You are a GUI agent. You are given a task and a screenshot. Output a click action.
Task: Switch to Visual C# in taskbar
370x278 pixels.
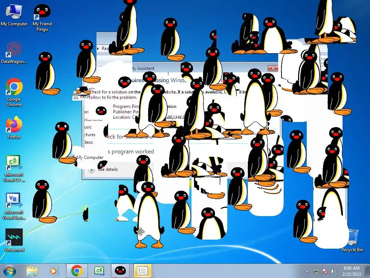99,271
